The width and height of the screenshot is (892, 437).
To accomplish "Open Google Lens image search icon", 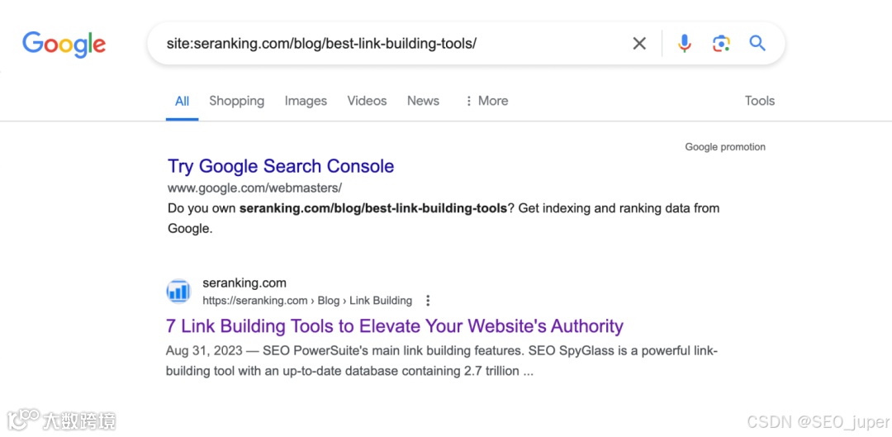I will (x=721, y=44).
